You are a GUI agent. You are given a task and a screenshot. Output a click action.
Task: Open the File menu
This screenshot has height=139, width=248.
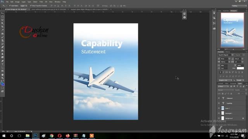pyautogui.click(x=7, y=2)
